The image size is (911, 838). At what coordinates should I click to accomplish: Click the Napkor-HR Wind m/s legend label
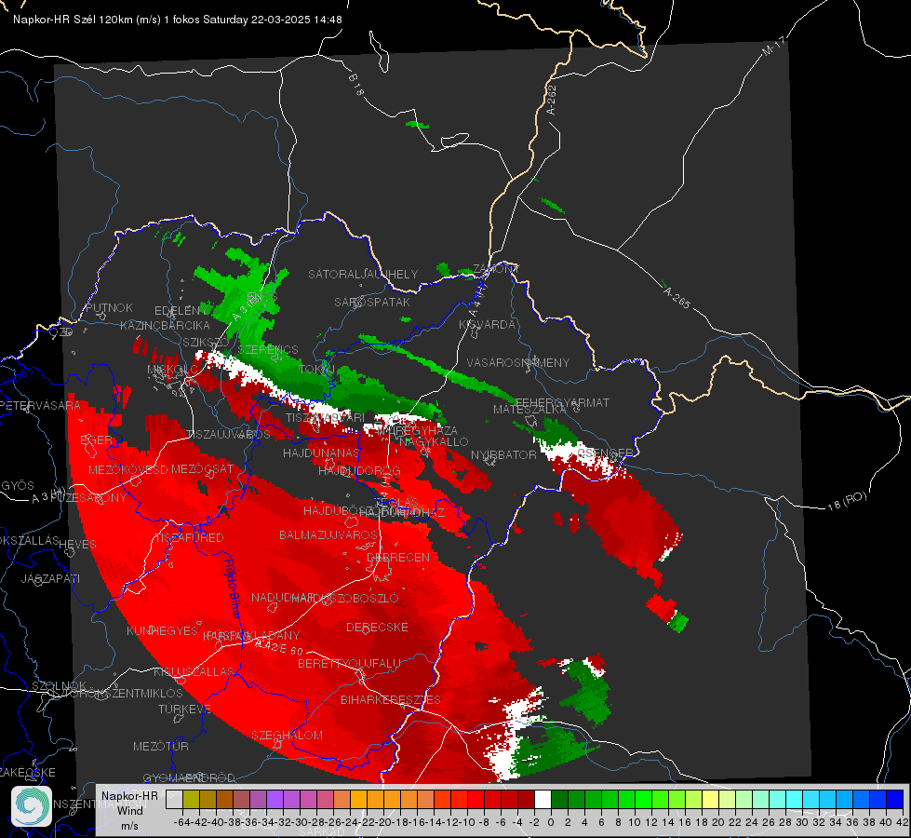click(129, 810)
